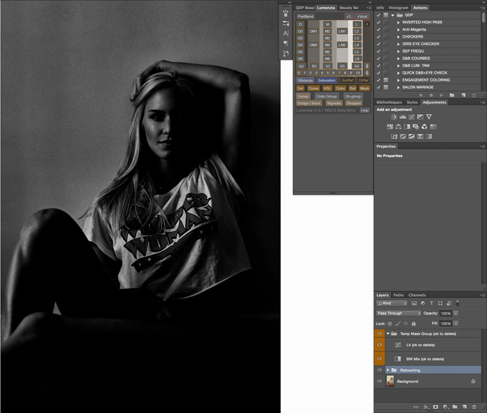Play the selected action
The height and width of the screenshot is (413, 487).
[441, 95]
